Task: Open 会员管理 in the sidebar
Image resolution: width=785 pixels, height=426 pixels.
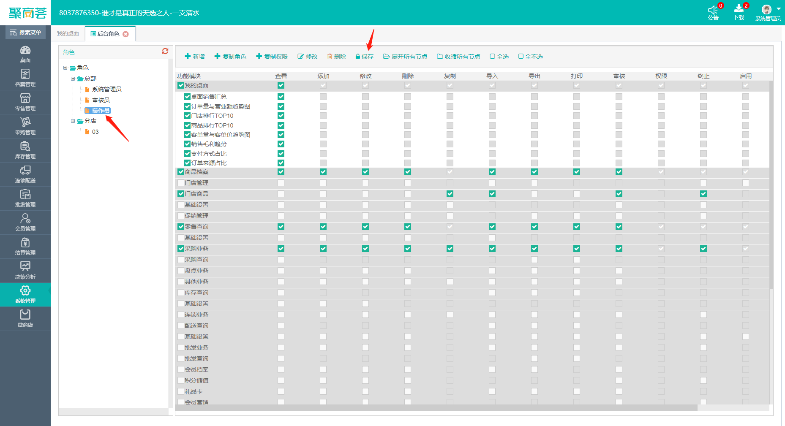Action: (x=25, y=222)
